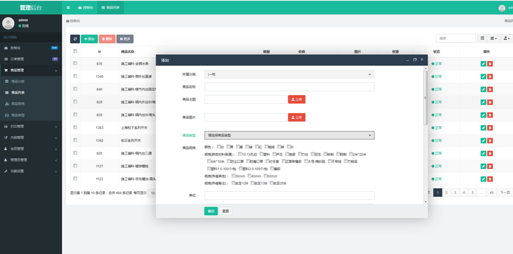Click the green edit icon for row 835
The image size is (513, 254).
point(483,64)
